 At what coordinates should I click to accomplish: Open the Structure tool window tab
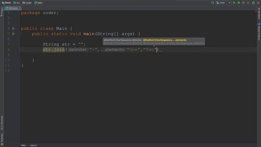click(2, 123)
